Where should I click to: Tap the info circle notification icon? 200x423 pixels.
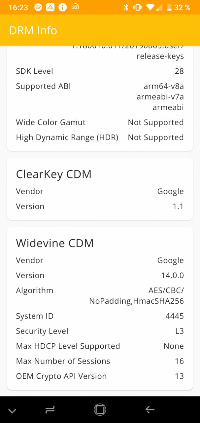pyautogui.click(x=62, y=7)
